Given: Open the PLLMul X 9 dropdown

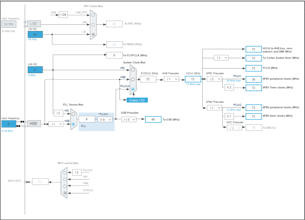Looking at the screenshot, I should pyautogui.click(x=105, y=119).
